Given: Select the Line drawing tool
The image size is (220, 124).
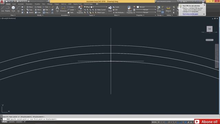Looking at the screenshot, I should coord(2,9).
